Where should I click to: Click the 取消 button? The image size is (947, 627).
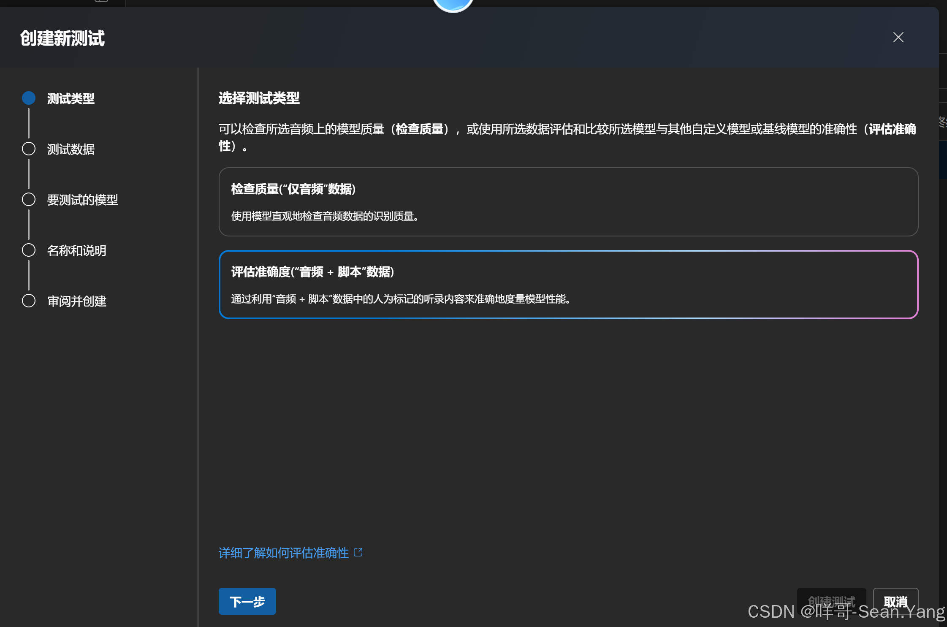(896, 601)
